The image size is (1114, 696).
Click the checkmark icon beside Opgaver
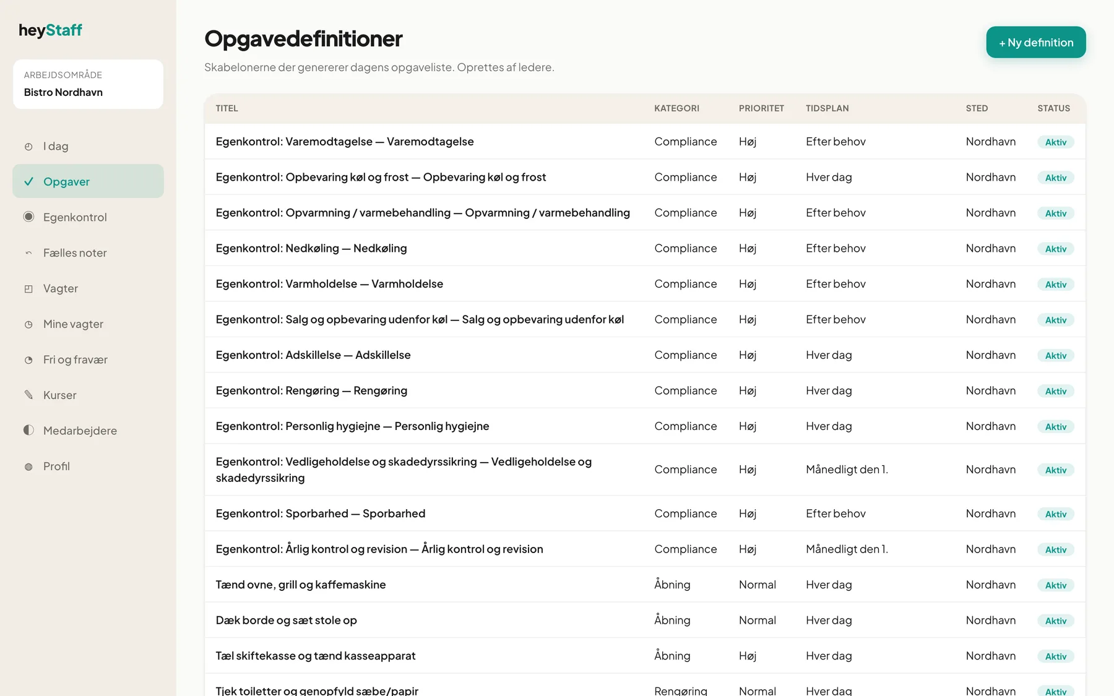[28, 181]
